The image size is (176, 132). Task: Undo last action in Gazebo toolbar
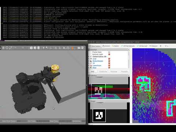tap(16, 48)
